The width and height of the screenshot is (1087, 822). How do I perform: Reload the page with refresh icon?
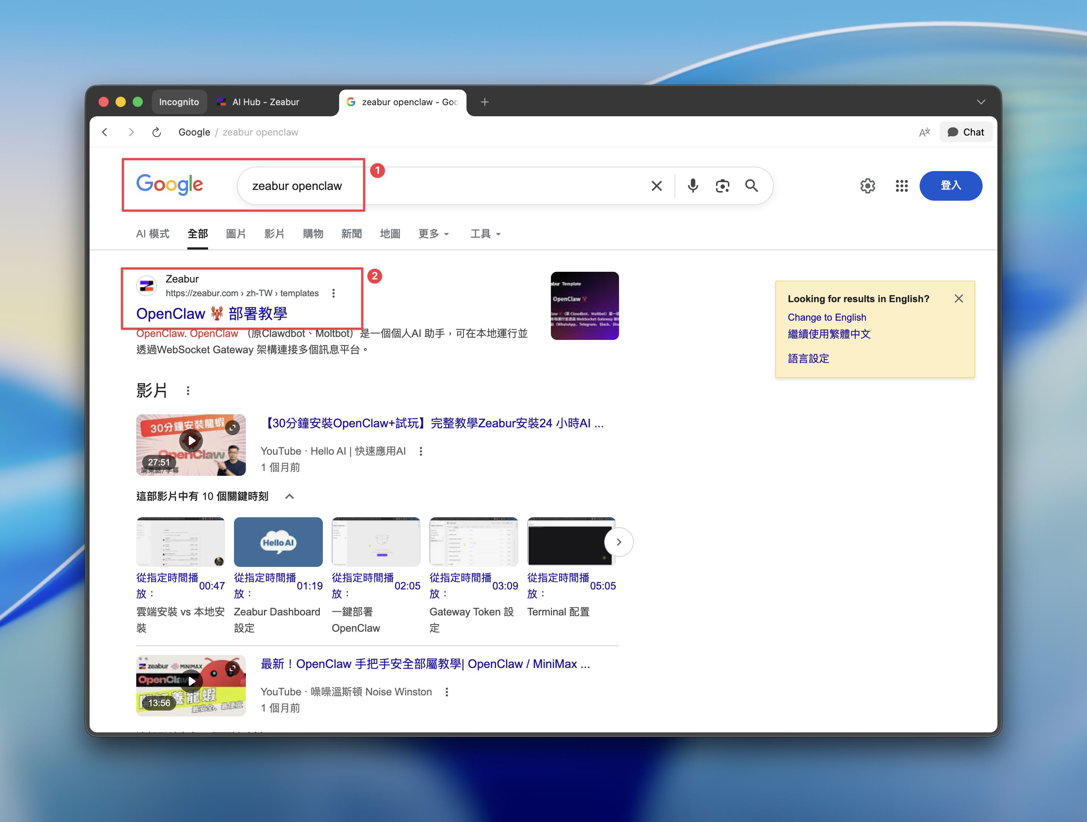click(156, 132)
